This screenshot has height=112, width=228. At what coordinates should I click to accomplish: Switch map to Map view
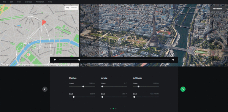[x=67, y=8]
